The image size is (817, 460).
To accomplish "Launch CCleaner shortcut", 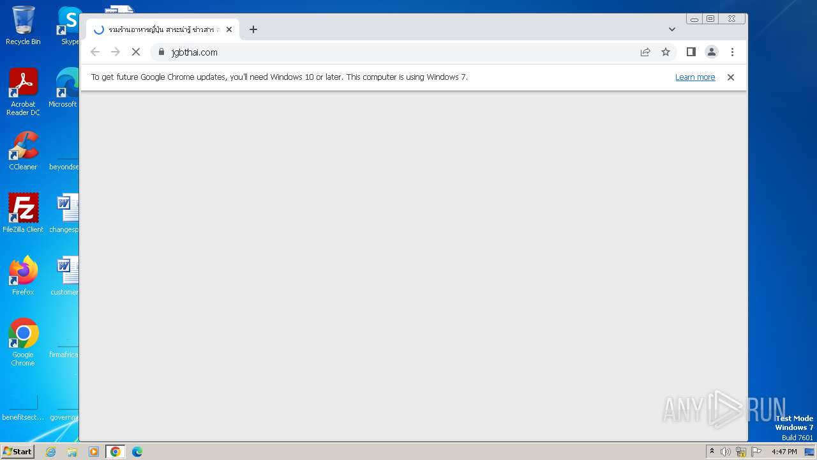I will 23,151.
